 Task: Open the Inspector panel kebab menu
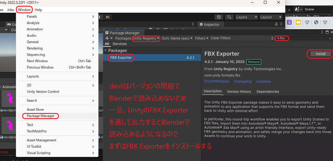pyautogui.click(x=281, y=24)
